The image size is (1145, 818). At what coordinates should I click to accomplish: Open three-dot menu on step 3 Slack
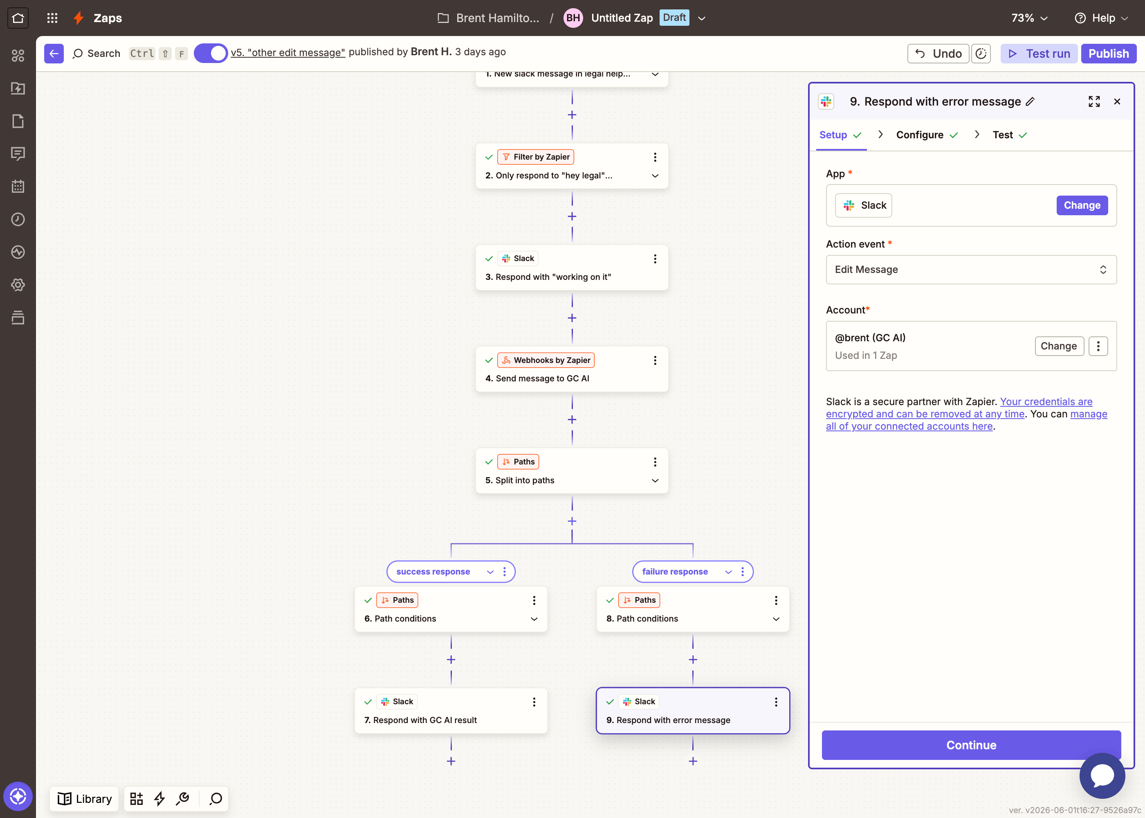point(655,259)
